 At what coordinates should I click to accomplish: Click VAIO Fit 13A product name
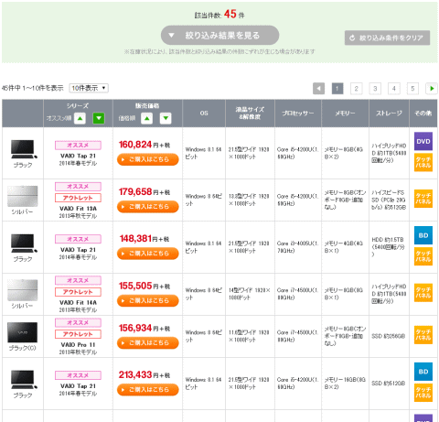click(78, 209)
